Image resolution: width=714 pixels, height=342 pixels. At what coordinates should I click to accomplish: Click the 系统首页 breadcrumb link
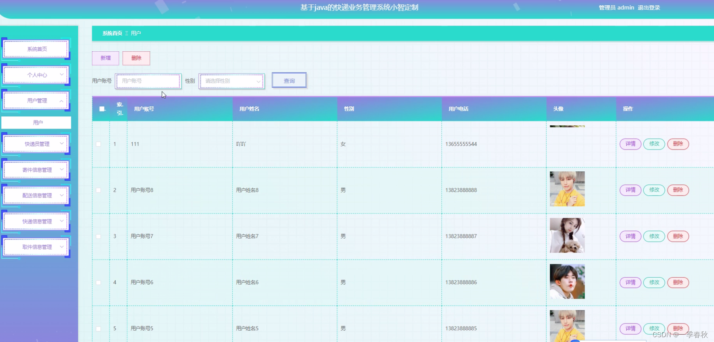112,33
